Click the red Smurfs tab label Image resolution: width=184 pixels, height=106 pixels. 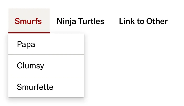point(28,21)
